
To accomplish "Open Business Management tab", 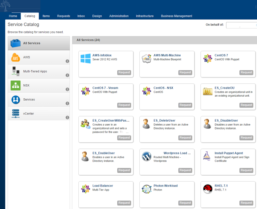I will [x=177, y=16].
